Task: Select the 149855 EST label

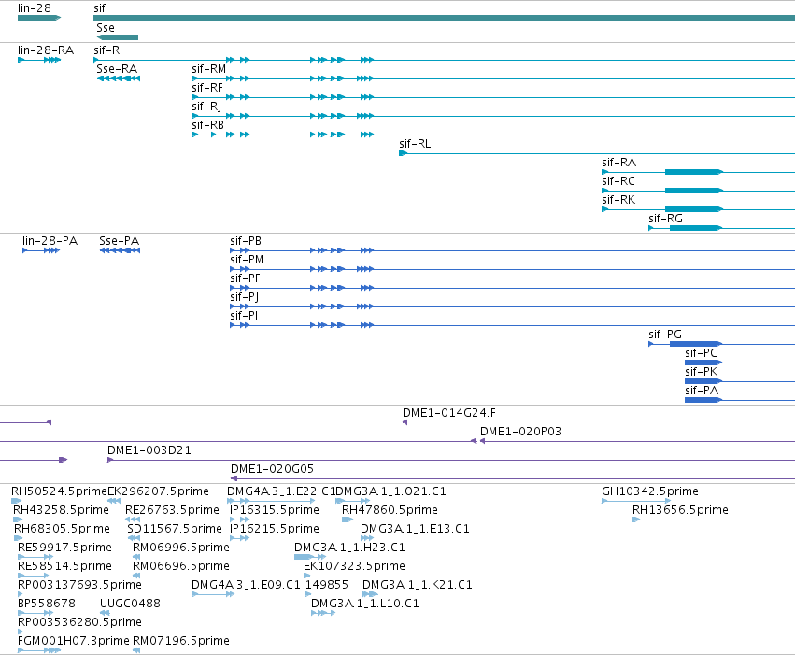Action: pos(327,586)
